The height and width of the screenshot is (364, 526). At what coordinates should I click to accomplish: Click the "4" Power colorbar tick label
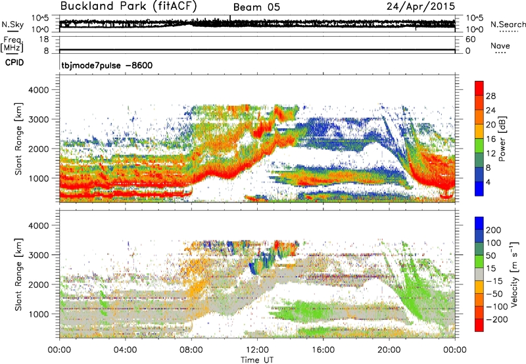coord(488,182)
